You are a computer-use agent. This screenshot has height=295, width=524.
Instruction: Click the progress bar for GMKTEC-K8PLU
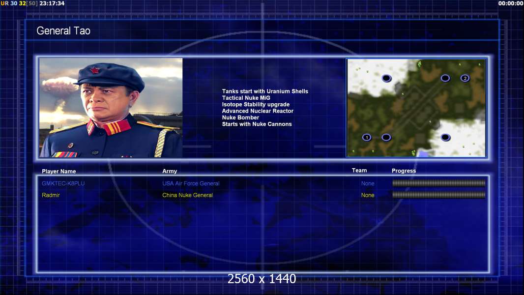[x=438, y=183]
